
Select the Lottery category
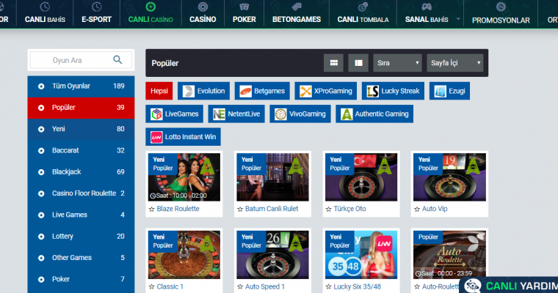click(81, 236)
